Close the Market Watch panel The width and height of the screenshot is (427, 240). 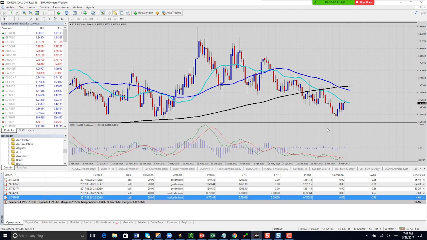(65, 24)
